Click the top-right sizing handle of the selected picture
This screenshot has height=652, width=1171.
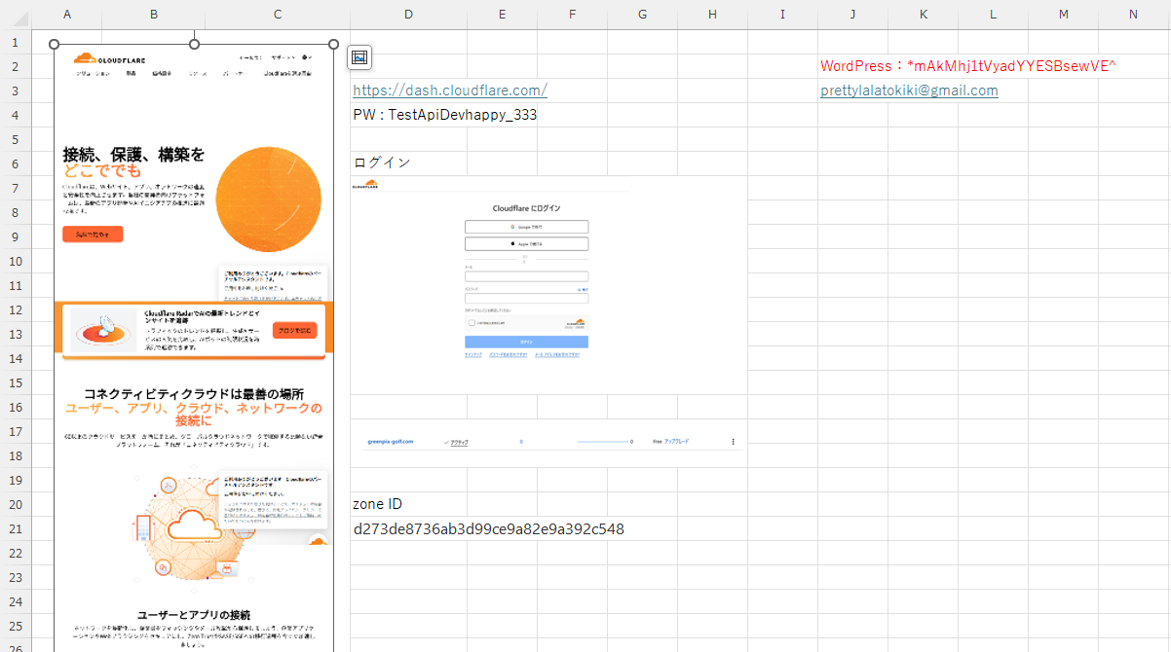334,44
